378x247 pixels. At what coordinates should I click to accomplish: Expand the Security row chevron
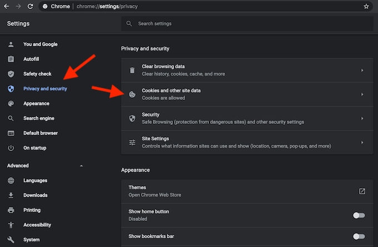[362, 118]
